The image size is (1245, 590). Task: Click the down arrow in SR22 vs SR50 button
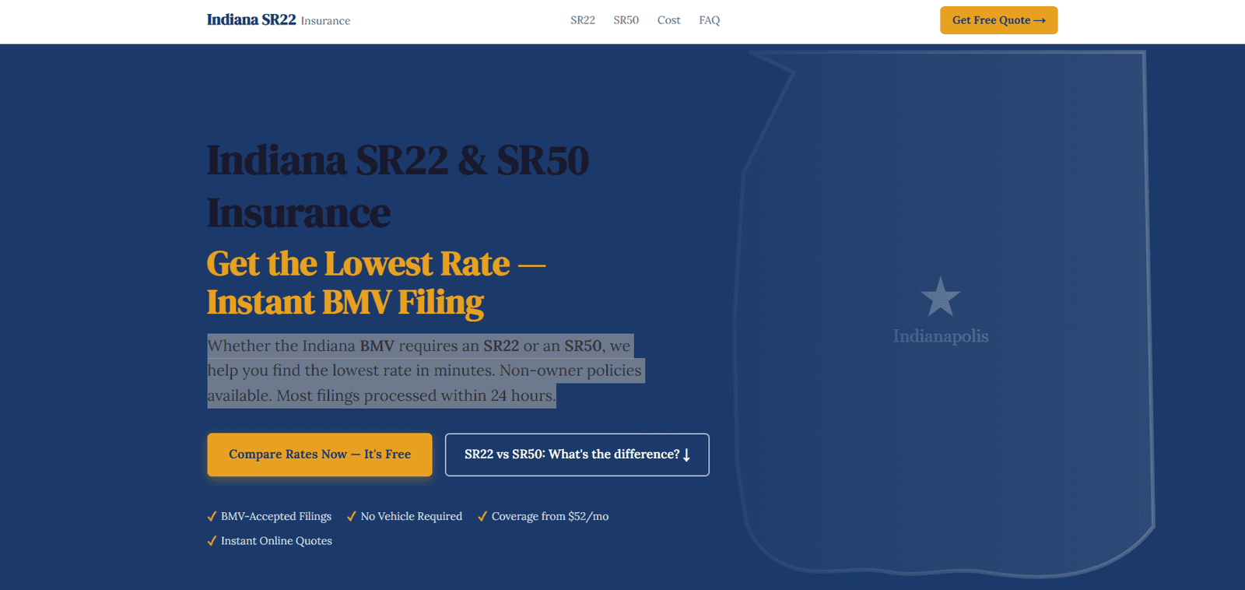click(x=686, y=455)
